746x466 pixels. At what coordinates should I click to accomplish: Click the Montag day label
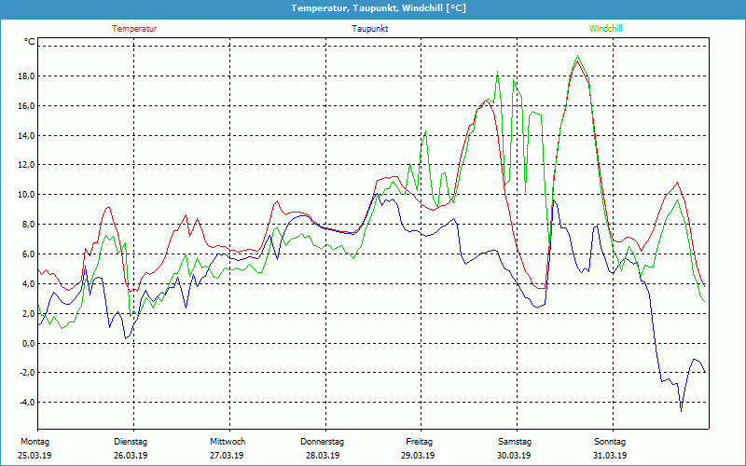click(35, 442)
